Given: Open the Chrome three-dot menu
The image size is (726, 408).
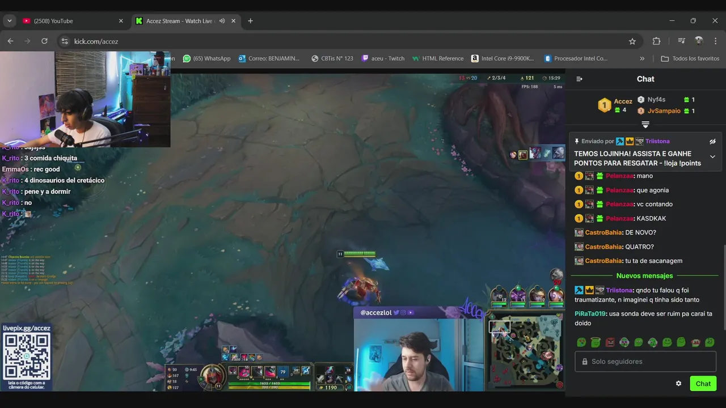Looking at the screenshot, I should 716,41.
